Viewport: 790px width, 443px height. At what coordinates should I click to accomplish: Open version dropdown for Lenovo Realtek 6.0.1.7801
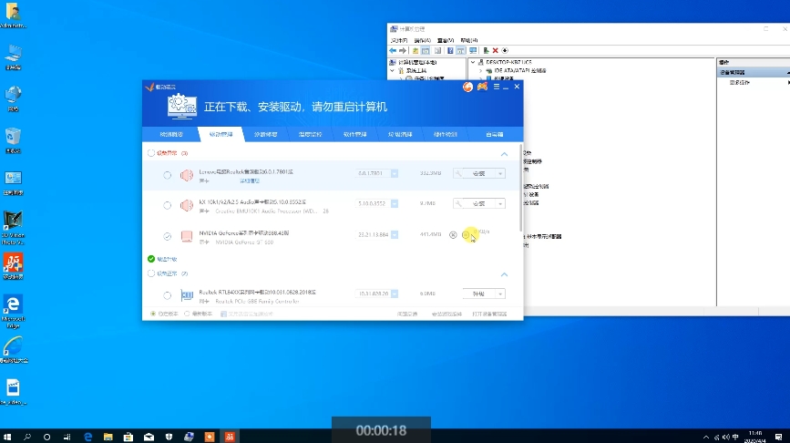(395, 173)
